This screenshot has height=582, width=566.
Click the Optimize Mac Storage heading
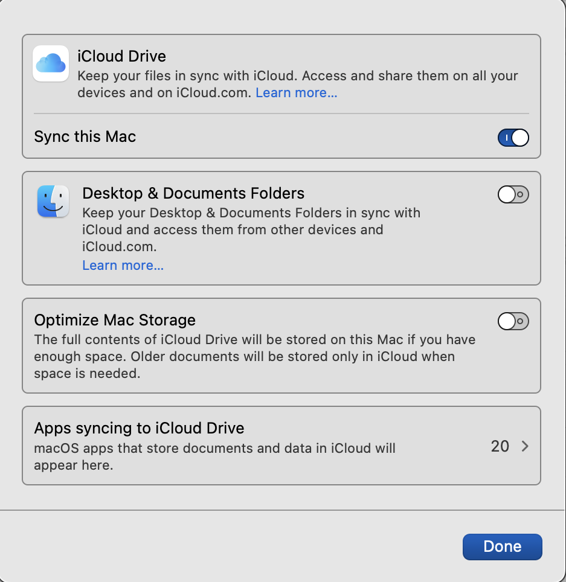point(115,320)
